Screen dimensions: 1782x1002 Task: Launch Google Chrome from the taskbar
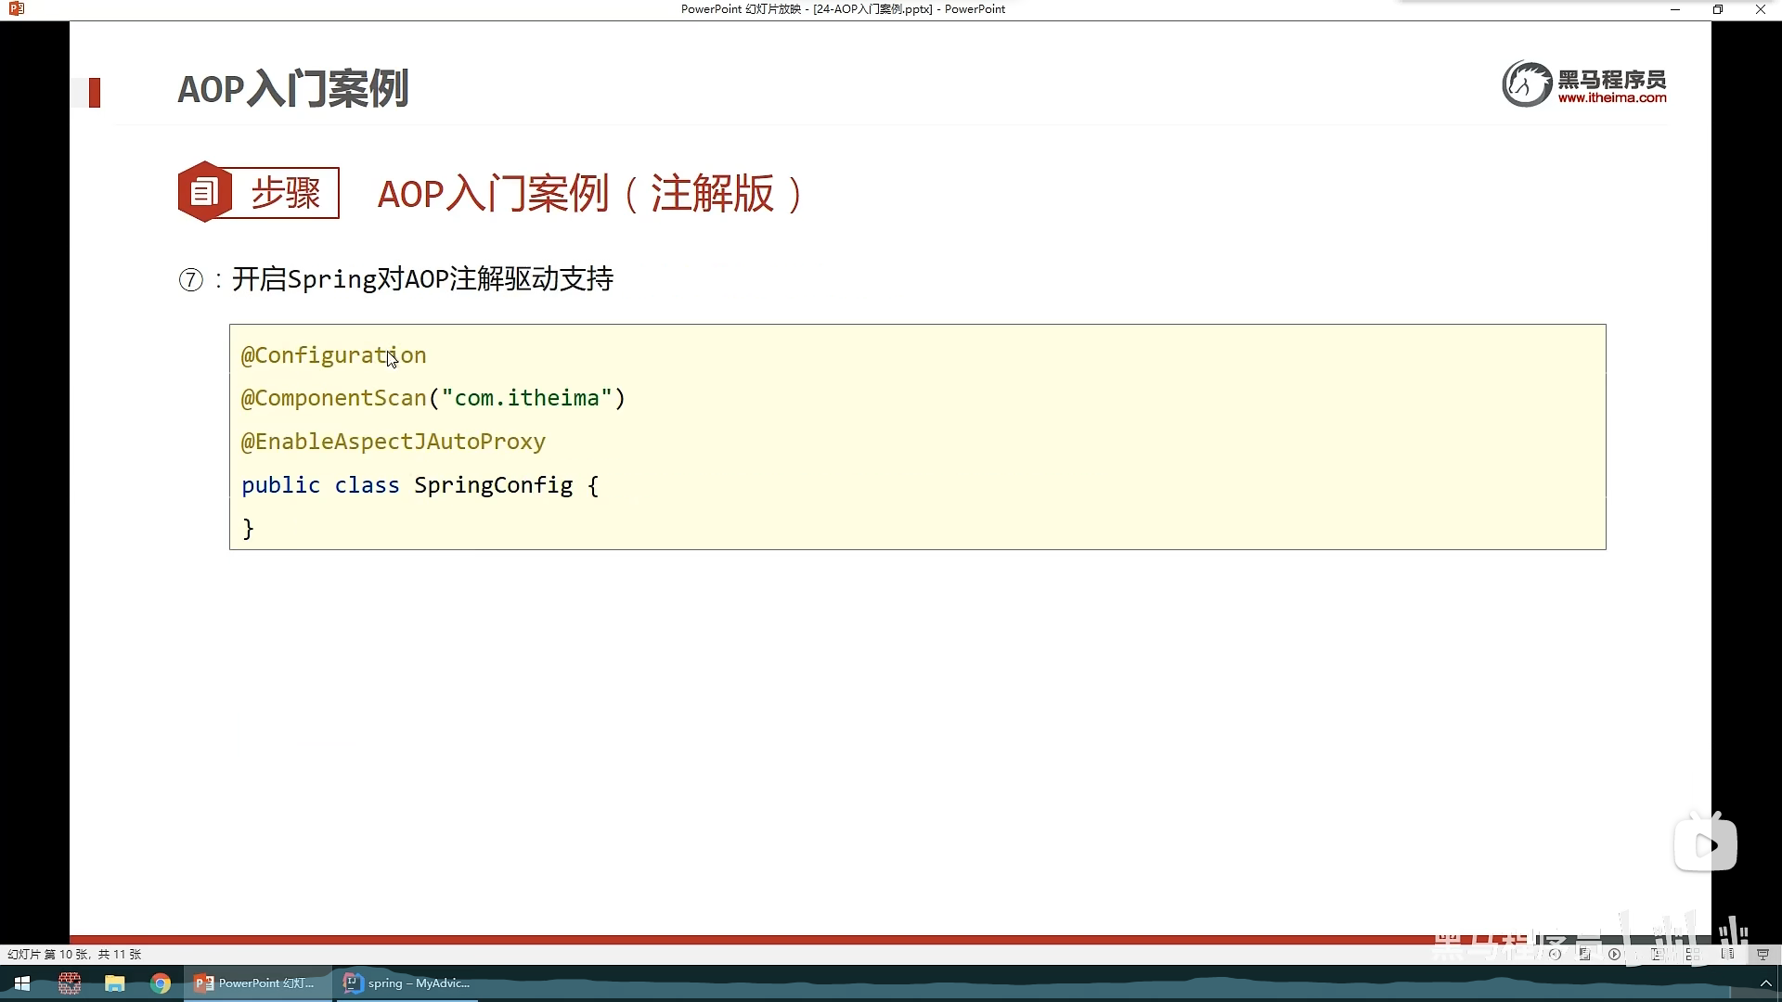tap(161, 983)
